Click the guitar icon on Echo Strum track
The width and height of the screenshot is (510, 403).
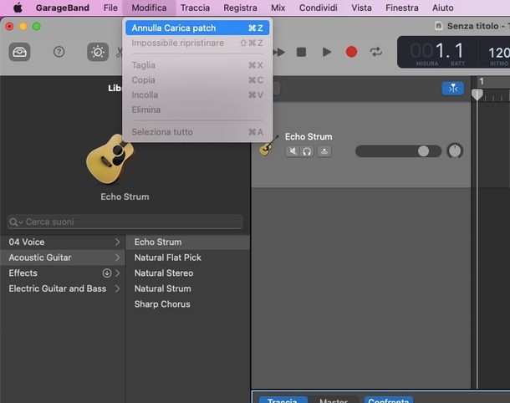[268, 146]
